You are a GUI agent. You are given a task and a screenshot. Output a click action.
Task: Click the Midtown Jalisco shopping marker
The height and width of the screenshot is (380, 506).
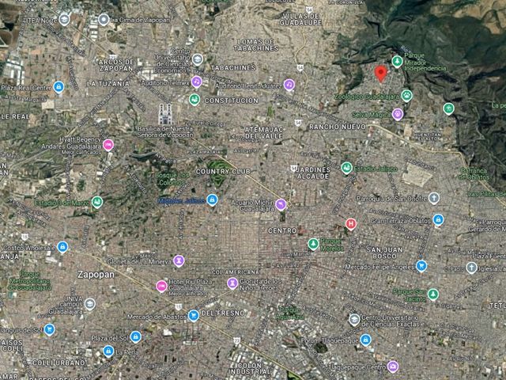point(212,200)
